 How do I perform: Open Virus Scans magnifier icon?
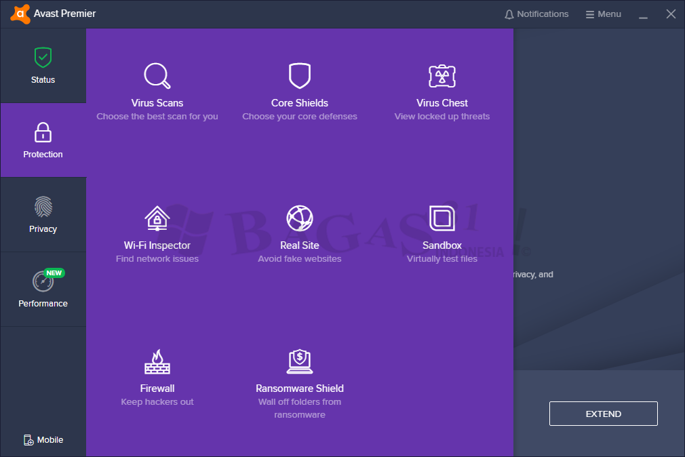click(x=157, y=75)
